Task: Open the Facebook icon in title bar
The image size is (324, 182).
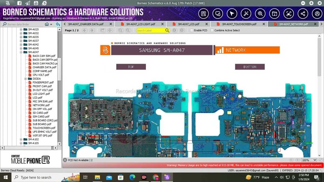Action: coord(19,3)
